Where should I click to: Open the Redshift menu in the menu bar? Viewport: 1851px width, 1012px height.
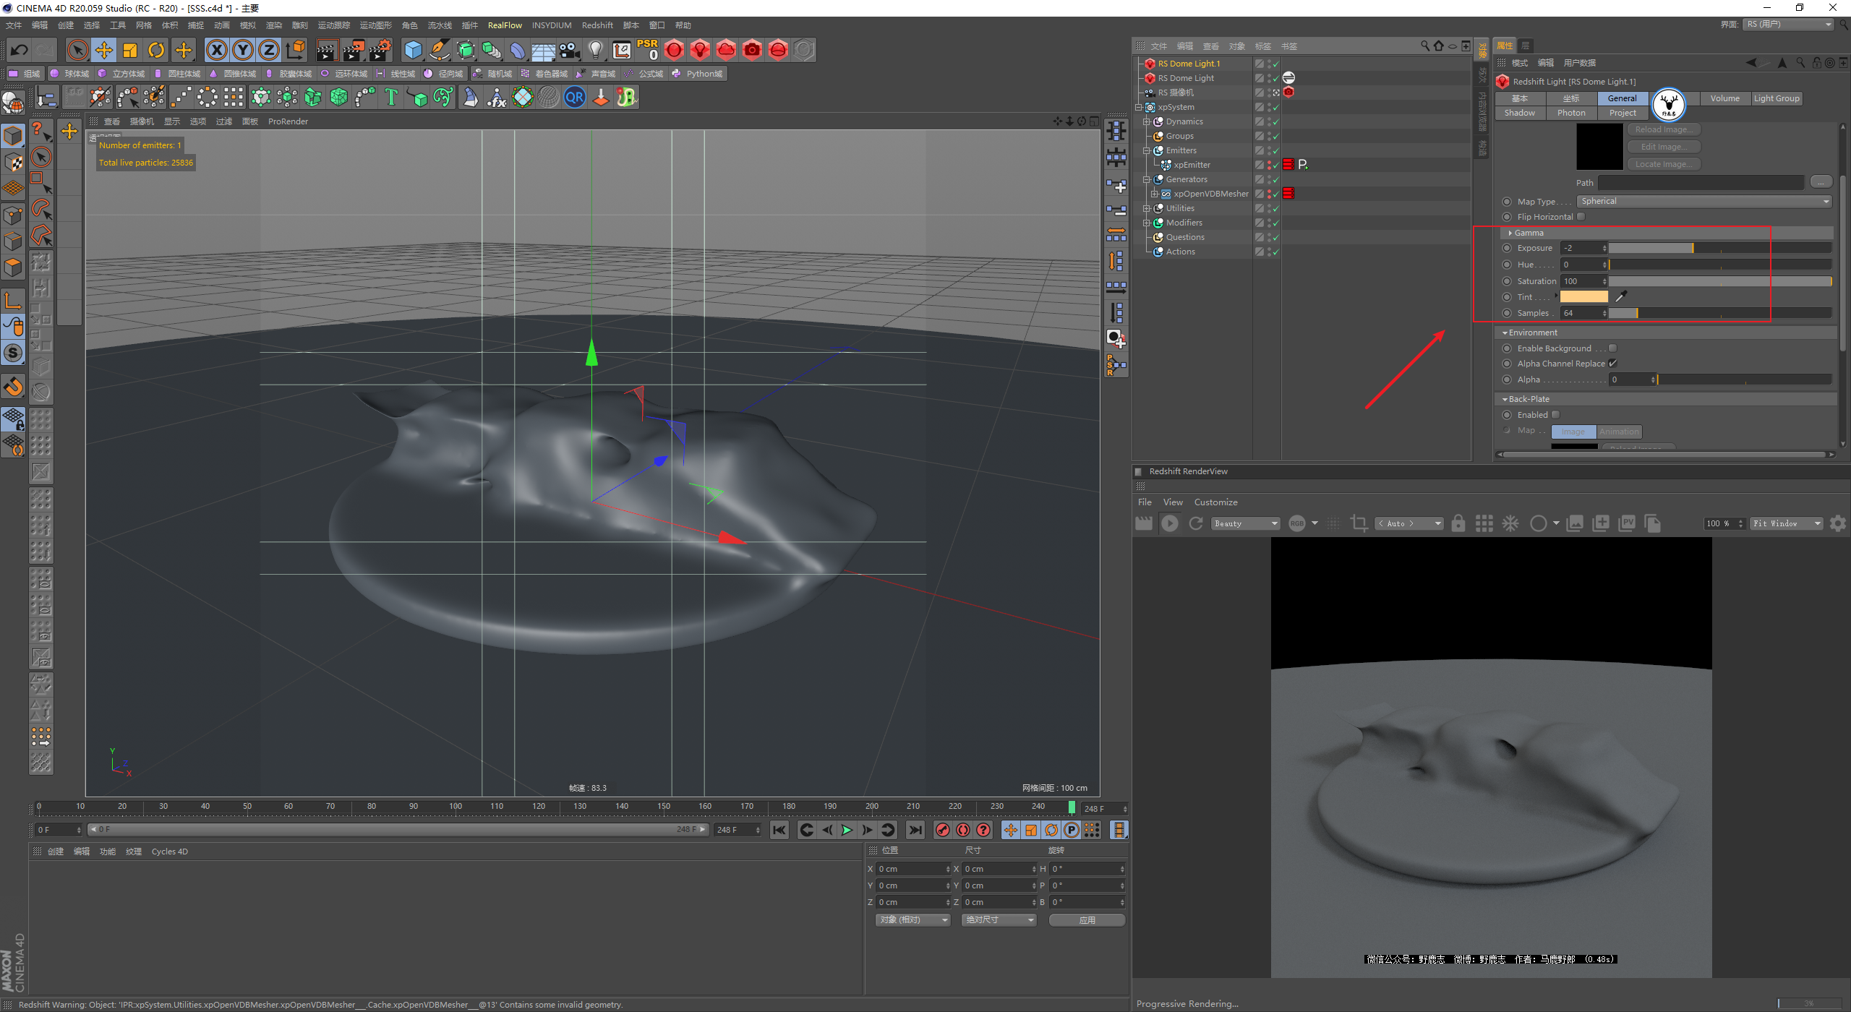click(x=597, y=25)
